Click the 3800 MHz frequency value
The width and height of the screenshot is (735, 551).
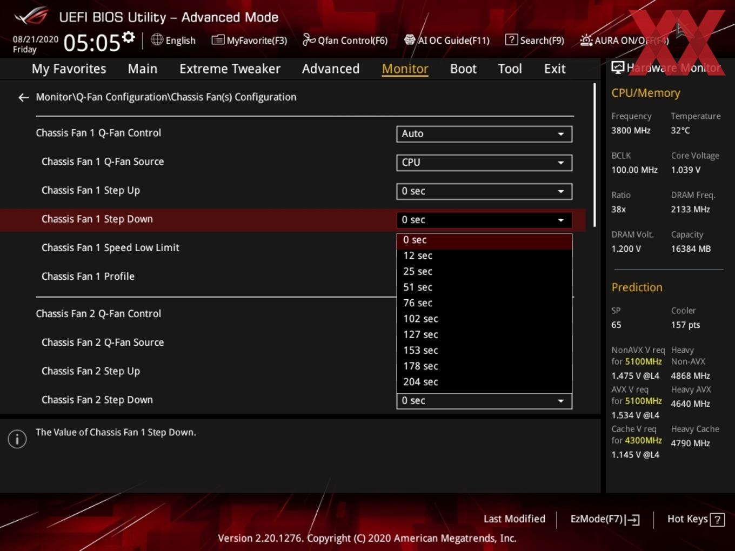click(631, 131)
